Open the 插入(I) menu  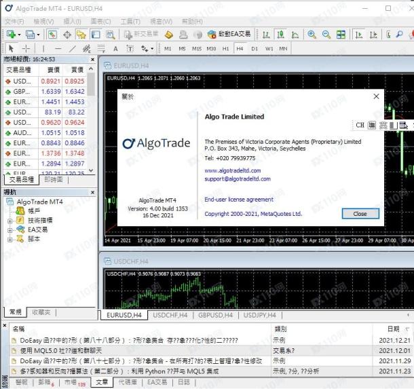73,22
